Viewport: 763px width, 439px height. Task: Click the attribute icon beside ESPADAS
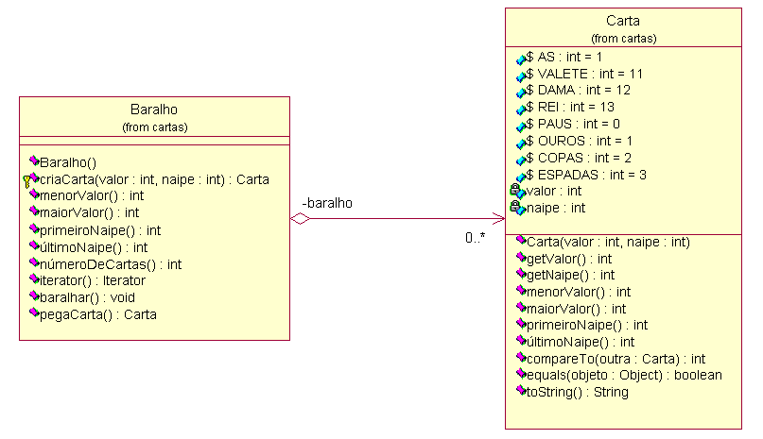click(521, 177)
